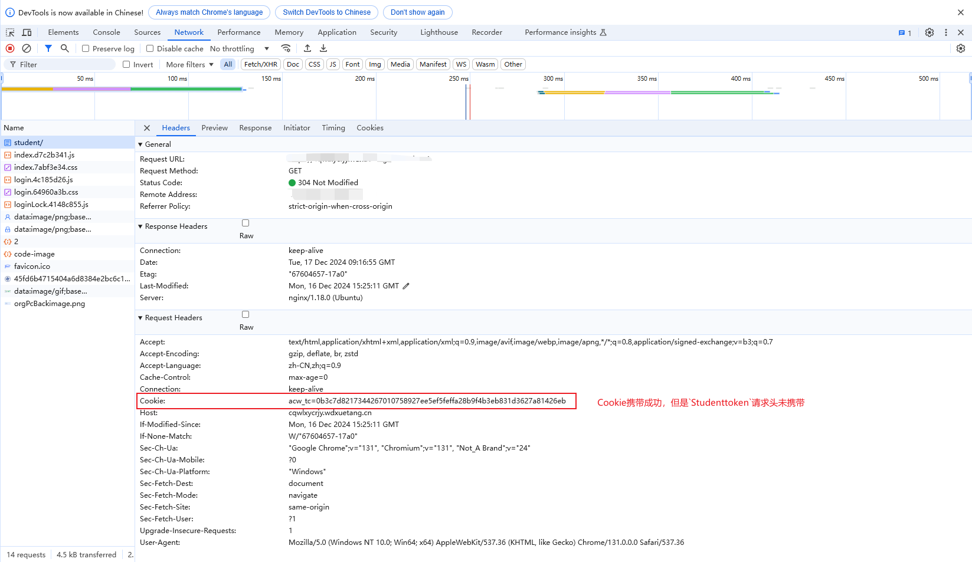The image size is (972, 562).
Task: Stop recording network log
Action: (x=10, y=48)
